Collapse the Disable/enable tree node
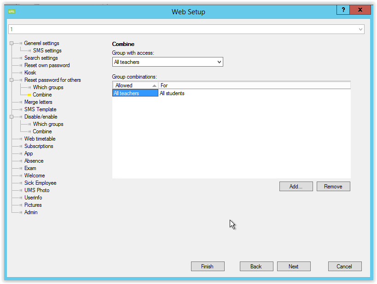 [12, 117]
